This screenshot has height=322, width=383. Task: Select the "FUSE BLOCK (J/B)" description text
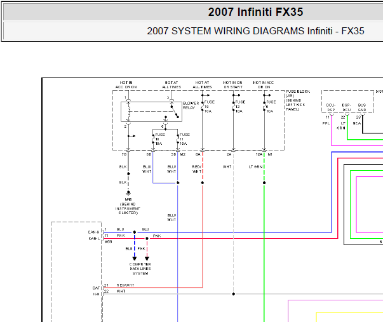point(298,100)
